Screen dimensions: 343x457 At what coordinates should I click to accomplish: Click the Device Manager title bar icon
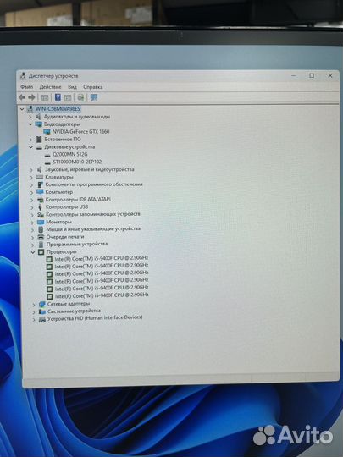(23, 76)
